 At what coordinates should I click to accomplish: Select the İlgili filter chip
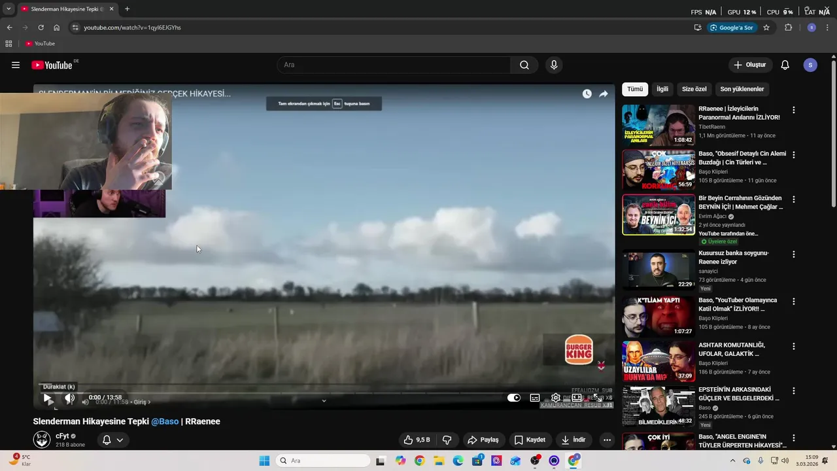point(662,89)
